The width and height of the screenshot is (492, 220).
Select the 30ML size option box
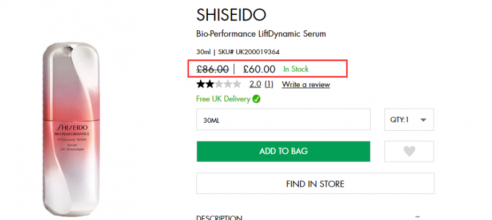(283, 119)
